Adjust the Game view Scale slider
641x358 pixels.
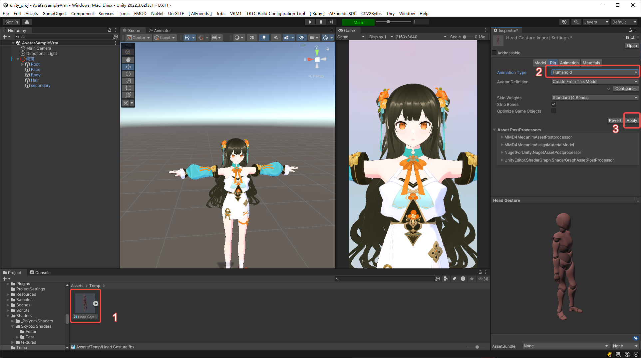tap(465, 37)
